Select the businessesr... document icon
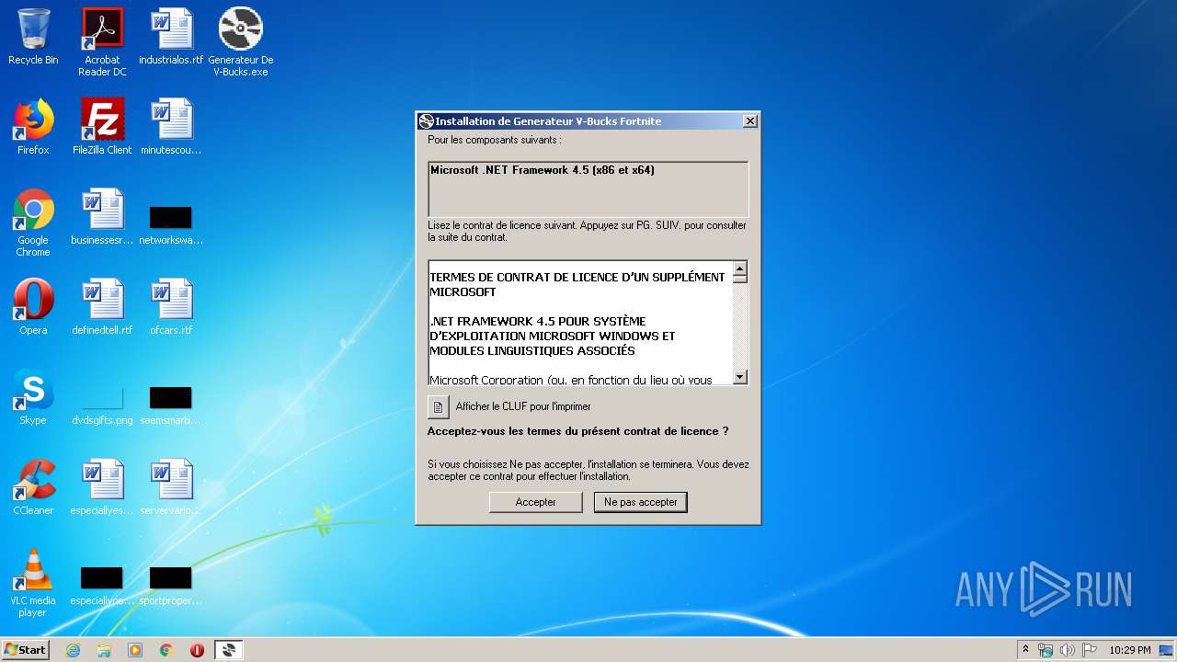 click(102, 217)
